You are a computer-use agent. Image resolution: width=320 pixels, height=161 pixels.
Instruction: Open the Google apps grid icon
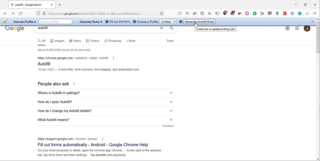click(x=297, y=28)
